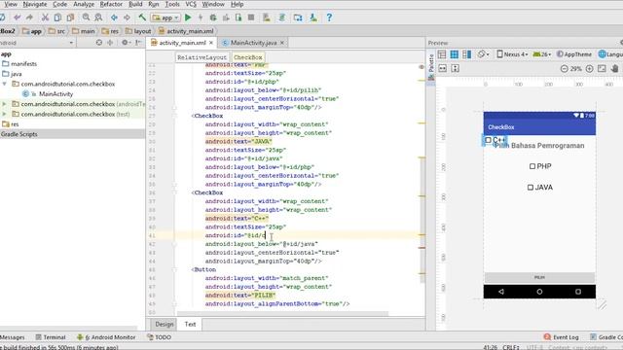Show Design plus Blueprint view icon
This screenshot has height=350, width=623.
click(x=467, y=54)
